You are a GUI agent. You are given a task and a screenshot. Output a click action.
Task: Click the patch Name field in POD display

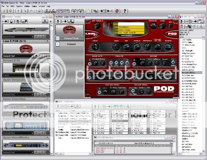tap(131, 24)
